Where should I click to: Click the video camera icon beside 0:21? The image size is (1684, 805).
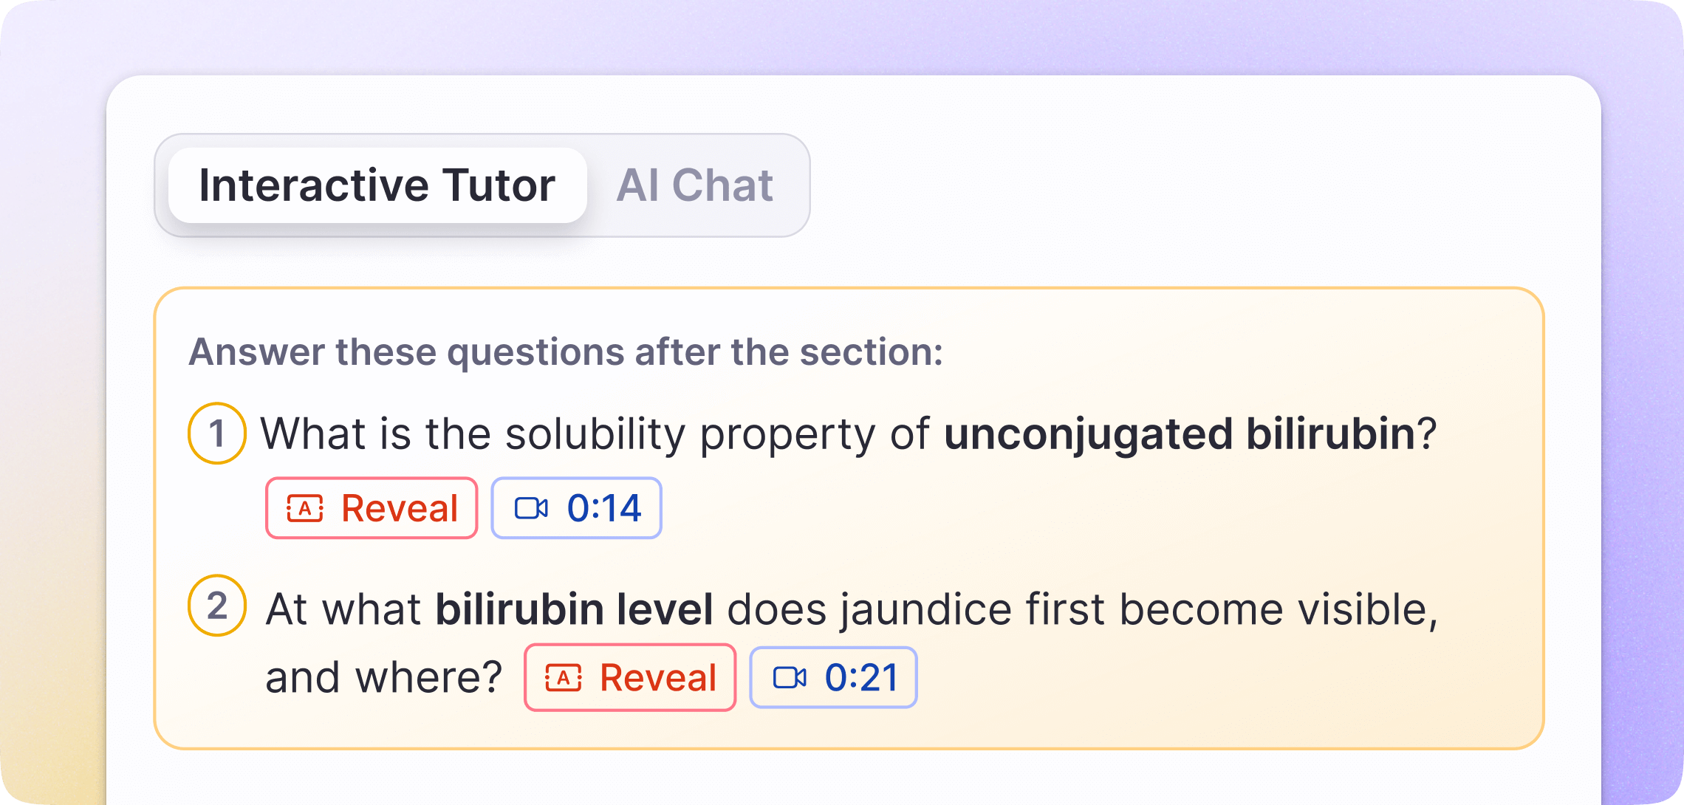[790, 677]
